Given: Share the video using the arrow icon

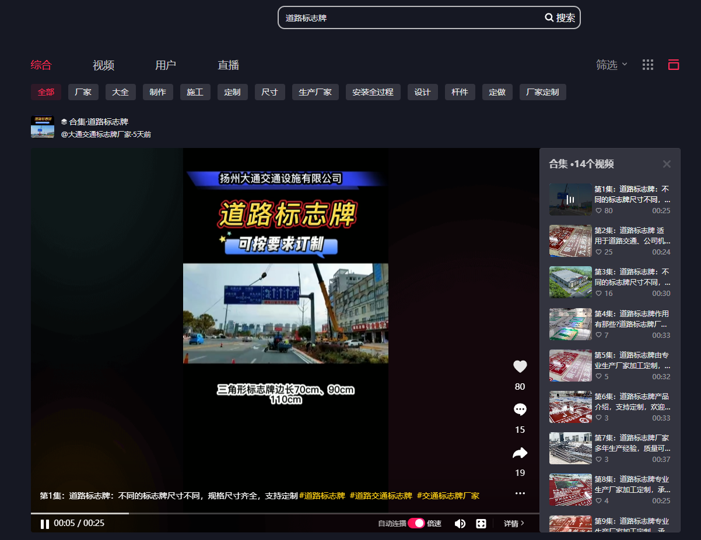Looking at the screenshot, I should pos(520,453).
